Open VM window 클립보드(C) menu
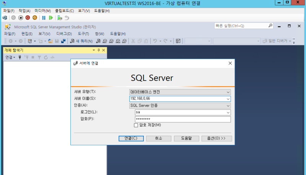 [x=64, y=11]
